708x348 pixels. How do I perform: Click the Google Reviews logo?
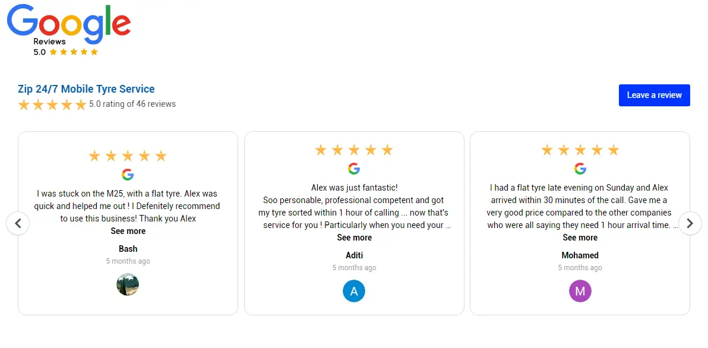coord(68,24)
